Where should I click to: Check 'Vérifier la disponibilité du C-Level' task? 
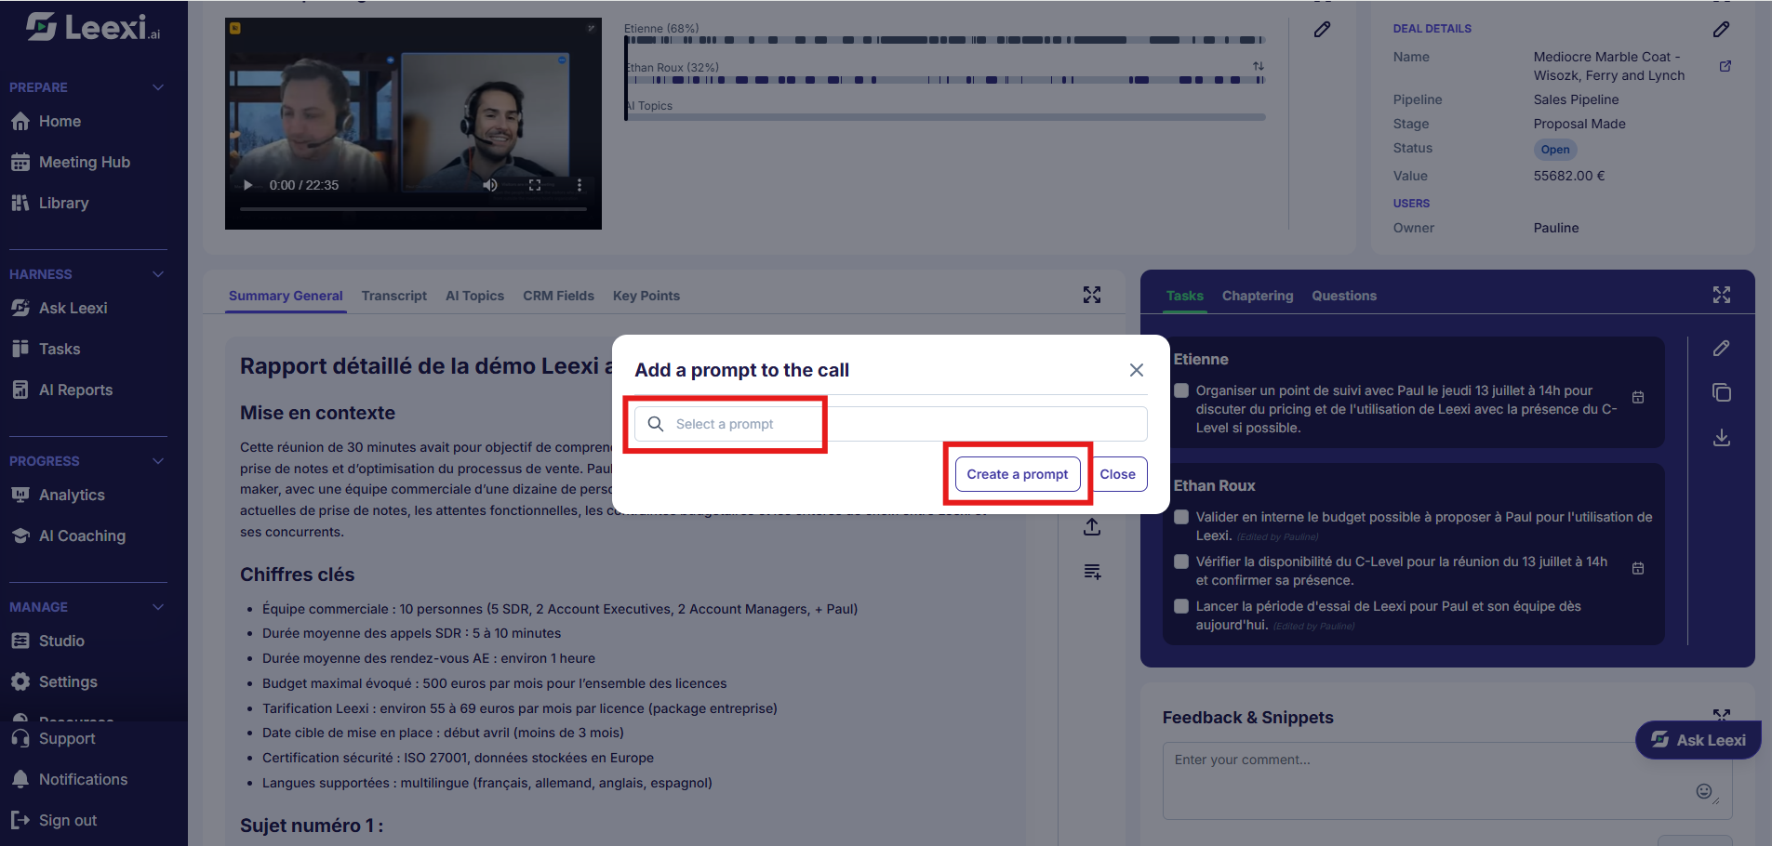(x=1181, y=562)
